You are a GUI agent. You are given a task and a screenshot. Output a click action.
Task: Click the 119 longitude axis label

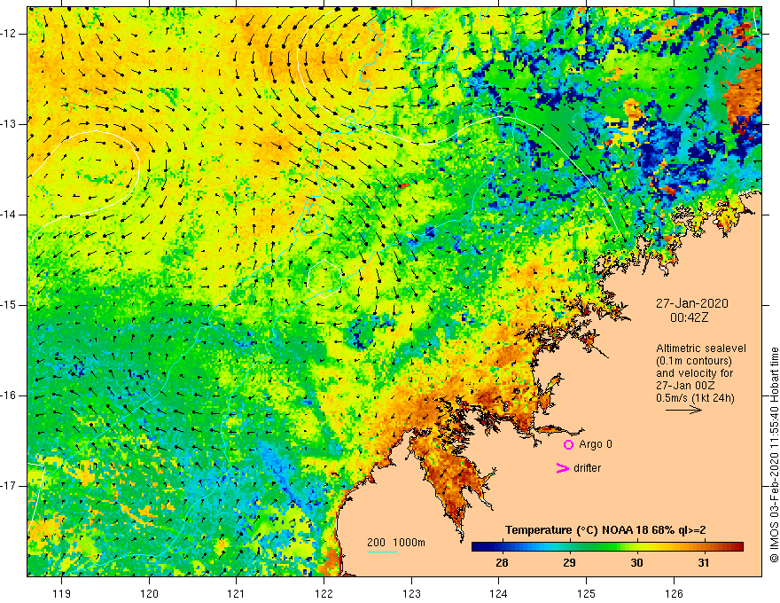point(62,593)
